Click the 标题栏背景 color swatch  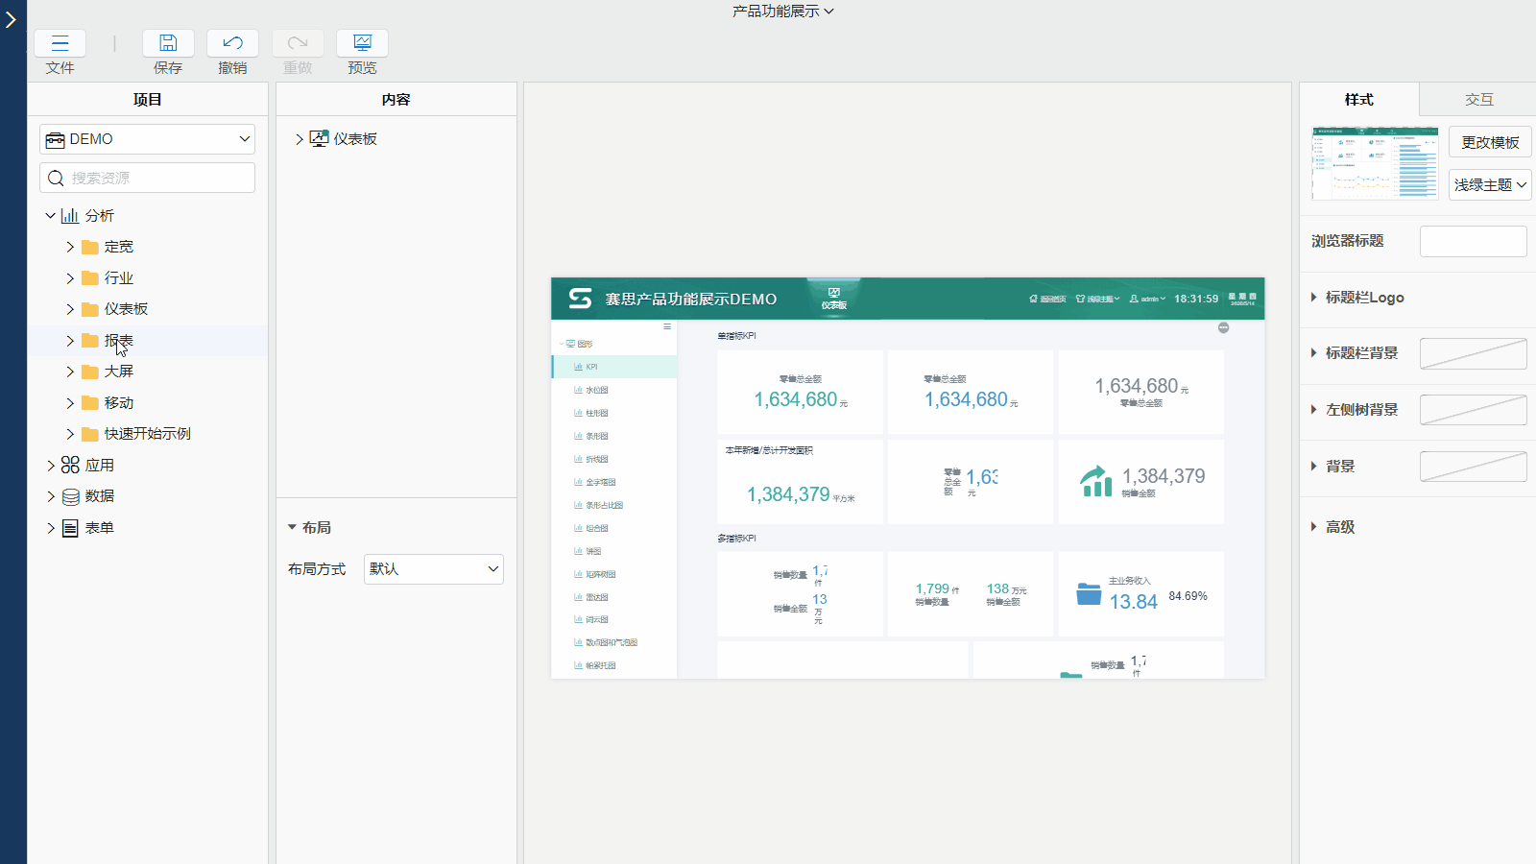pyautogui.click(x=1473, y=353)
